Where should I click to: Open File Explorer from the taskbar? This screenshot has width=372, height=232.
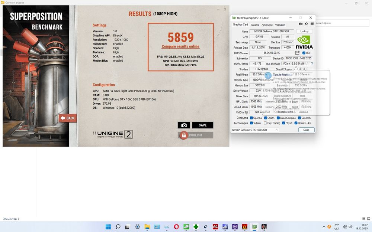pos(147,226)
